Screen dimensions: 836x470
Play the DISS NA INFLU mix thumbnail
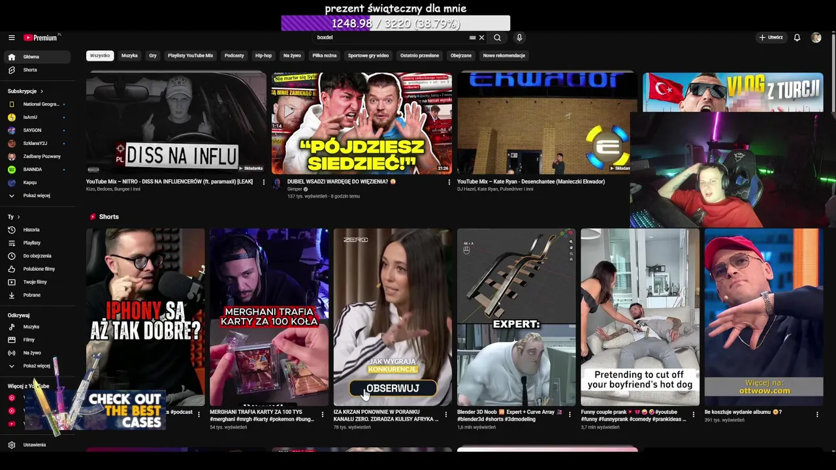pos(176,123)
